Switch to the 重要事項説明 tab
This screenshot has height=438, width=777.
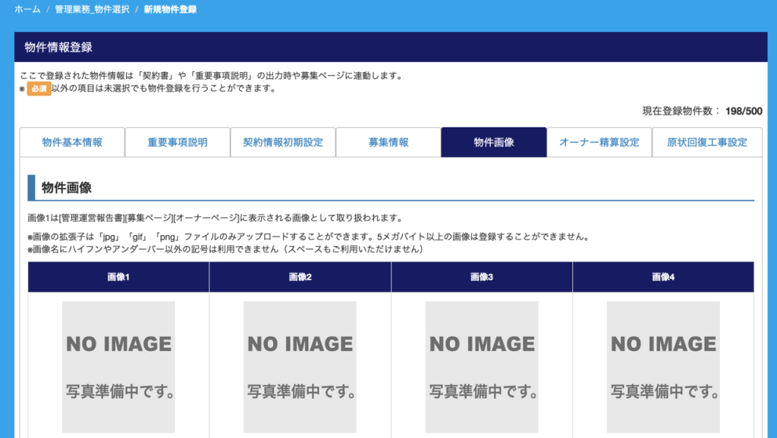pyautogui.click(x=178, y=142)
